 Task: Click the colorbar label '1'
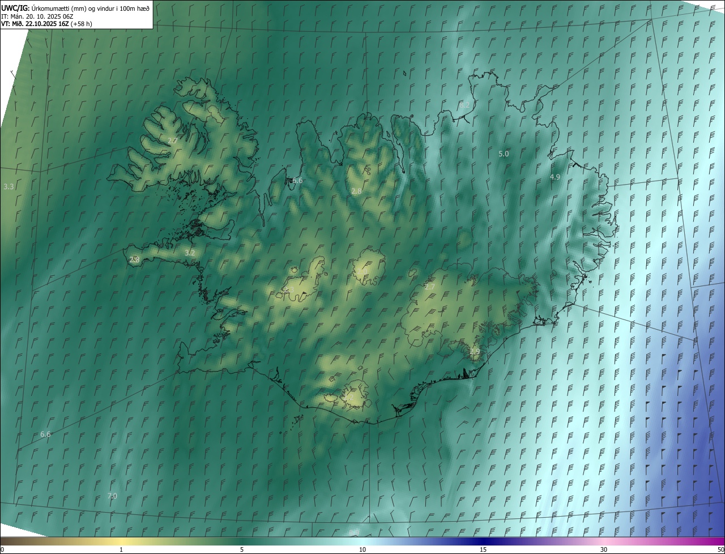pyautogui.click(x=121, y=550)
